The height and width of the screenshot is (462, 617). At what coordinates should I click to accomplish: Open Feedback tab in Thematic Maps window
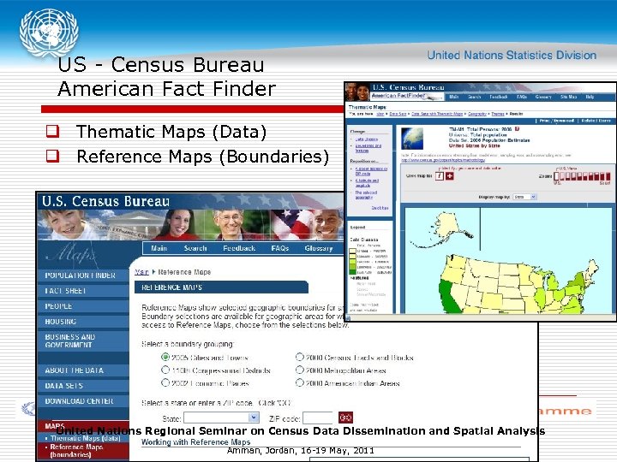[499, 97]
